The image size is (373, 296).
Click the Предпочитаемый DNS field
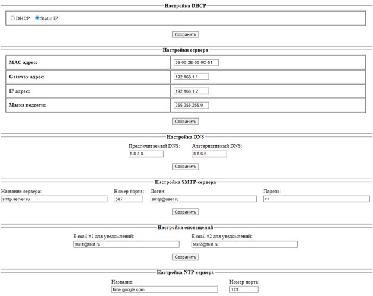coord(145,154)
